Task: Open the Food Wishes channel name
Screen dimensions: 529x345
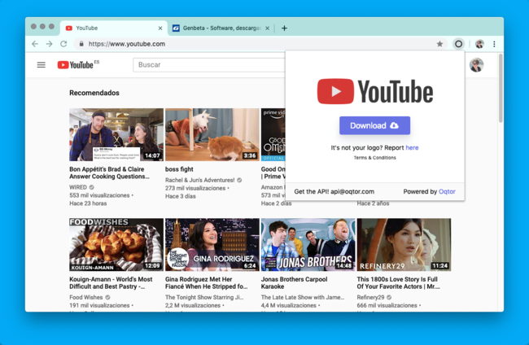Action: 86,297
